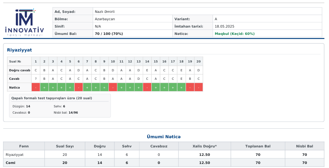Click the Innovativ Təhsil Mərkəzi logo

25,22
